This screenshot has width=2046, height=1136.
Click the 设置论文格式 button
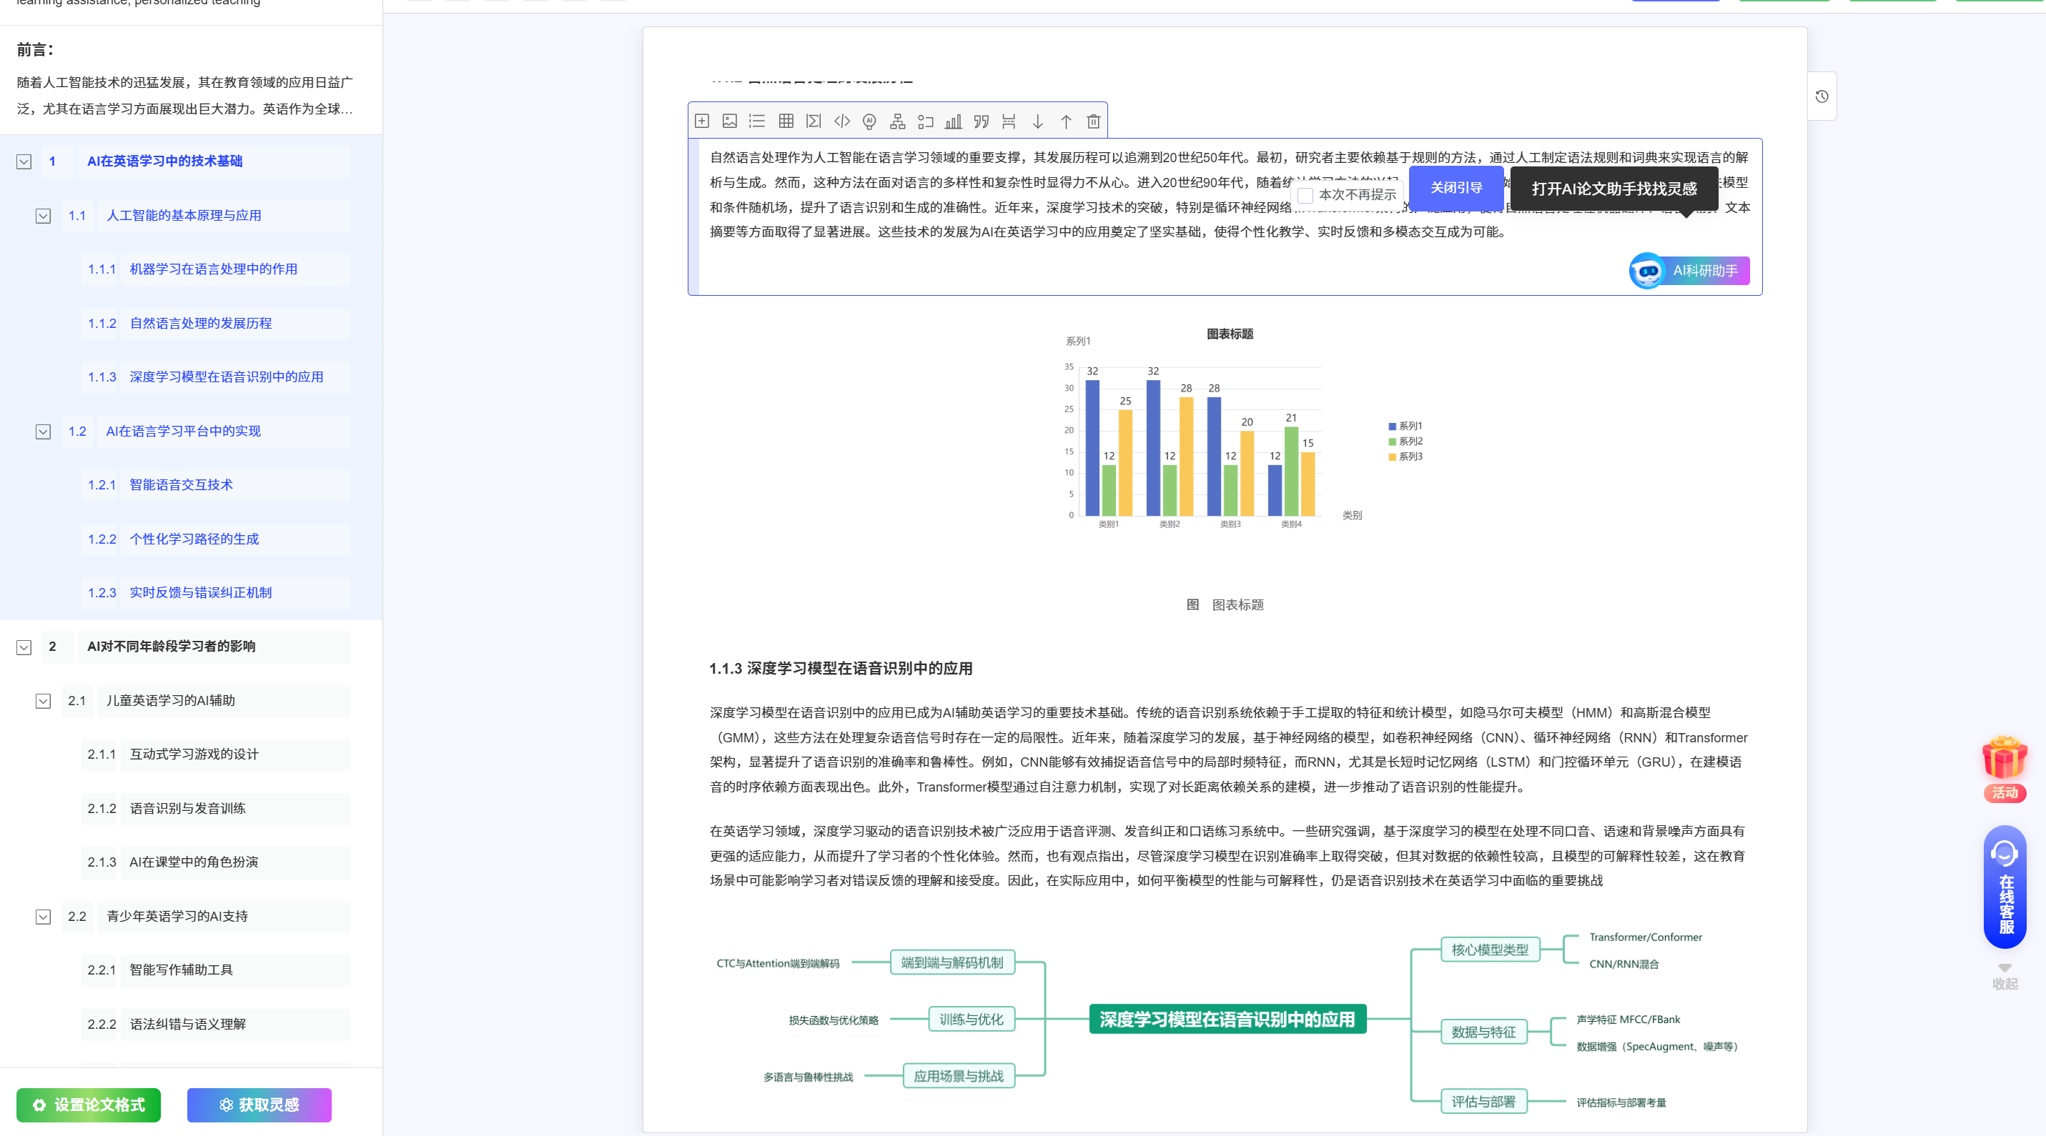pos(88,1105)
